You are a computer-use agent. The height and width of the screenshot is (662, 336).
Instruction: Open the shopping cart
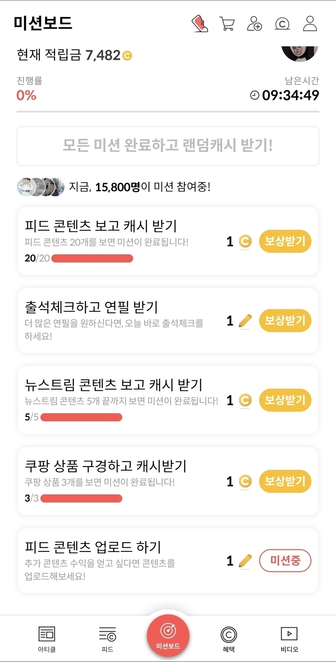coord(227,24)
